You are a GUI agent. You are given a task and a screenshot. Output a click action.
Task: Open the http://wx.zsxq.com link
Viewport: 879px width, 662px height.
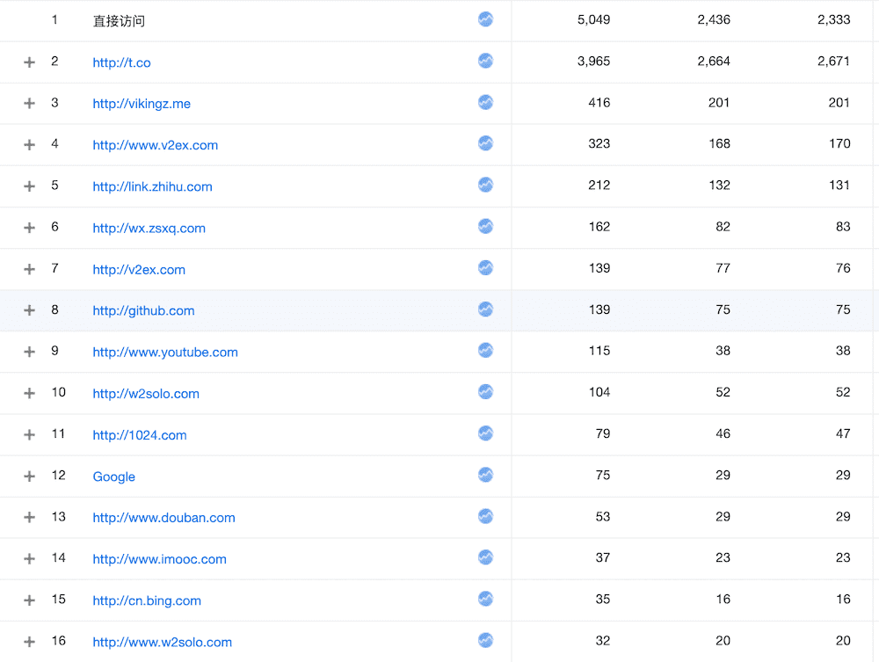pos(149,228)
